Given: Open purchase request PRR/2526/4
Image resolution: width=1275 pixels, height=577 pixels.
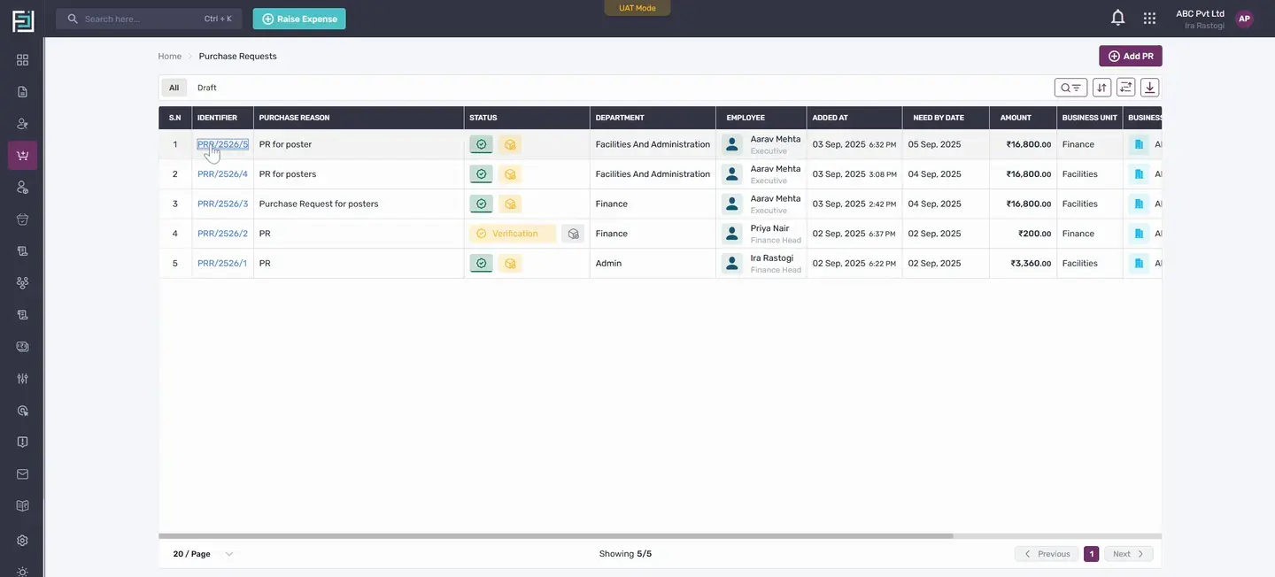Looking at the screenshot, I should point(222,174).
